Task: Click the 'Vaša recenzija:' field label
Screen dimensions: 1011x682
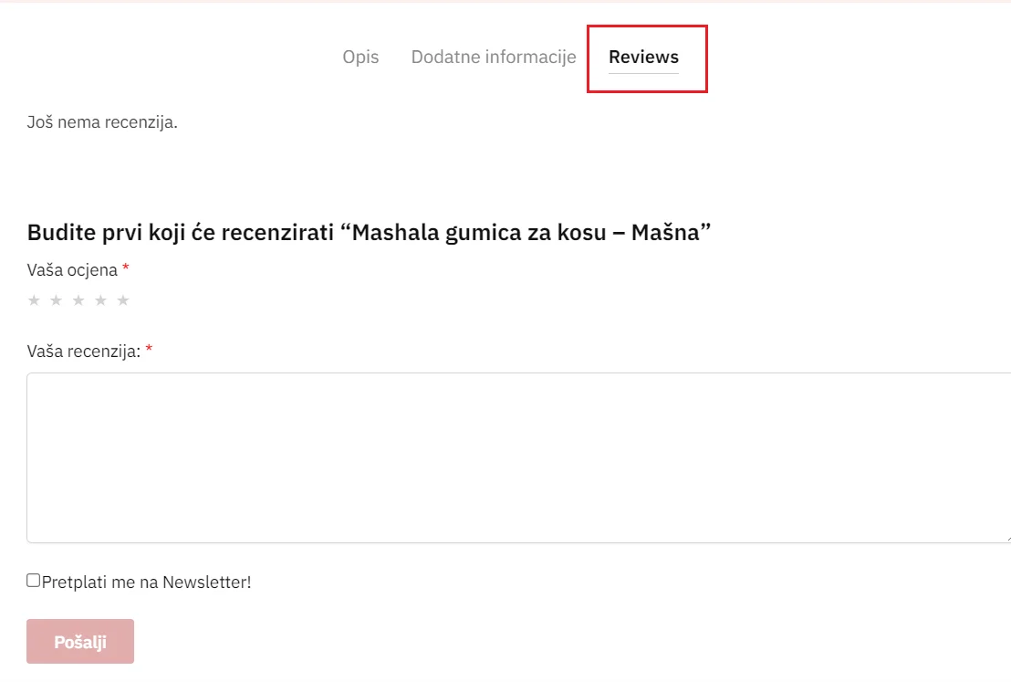Action: [x=84, y=351]
